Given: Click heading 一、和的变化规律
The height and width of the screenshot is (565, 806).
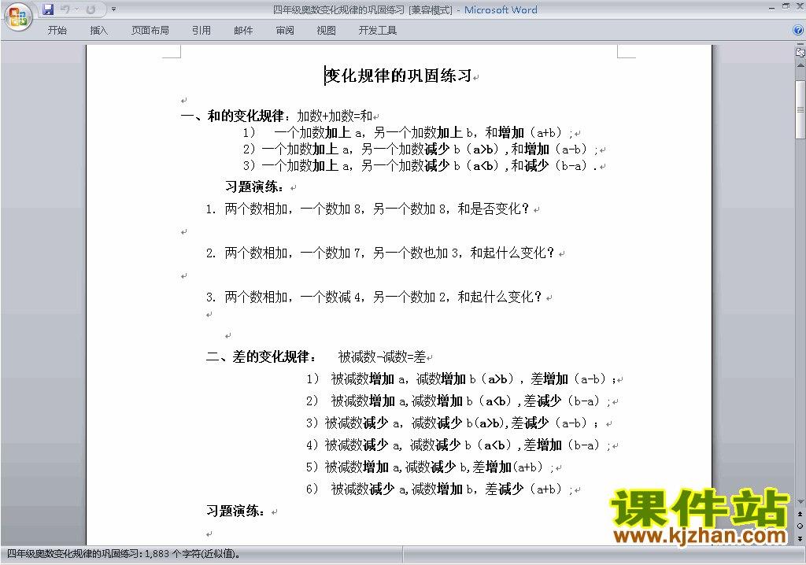Looking at the screenshot, I should [232, 116].
